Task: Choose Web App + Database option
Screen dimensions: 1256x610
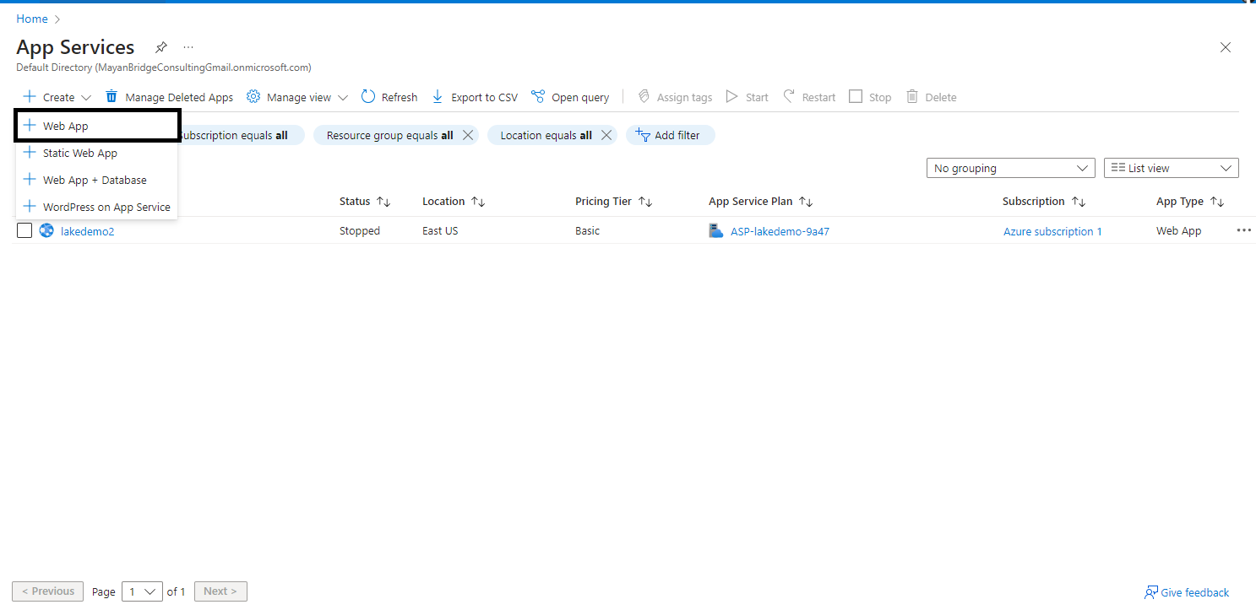Action: 97,180
